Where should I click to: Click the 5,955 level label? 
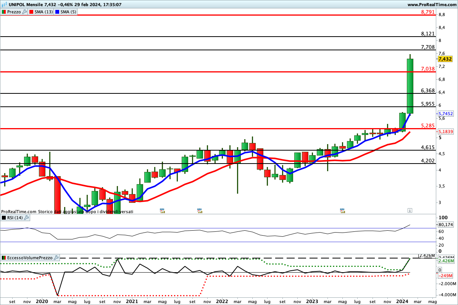click(428, 104)
